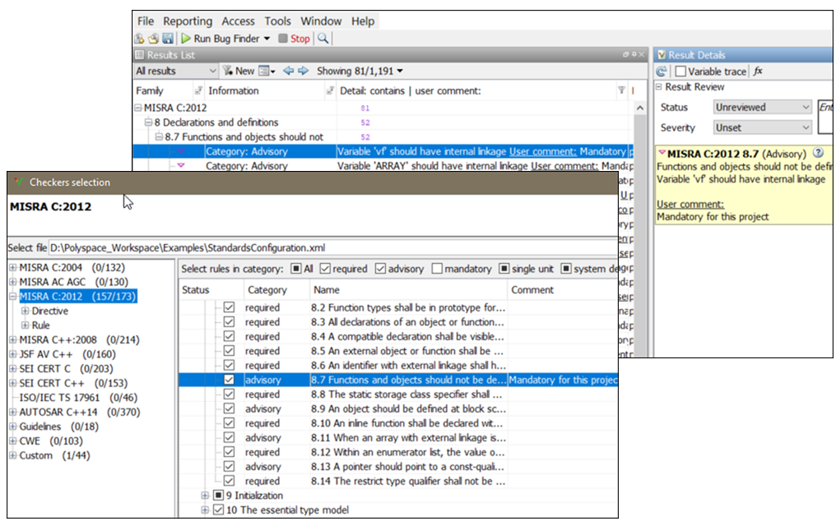Uncheck rule 8.7 Functions and objects checkbox
Screen dimensions: 836x526
pos(230,380)
